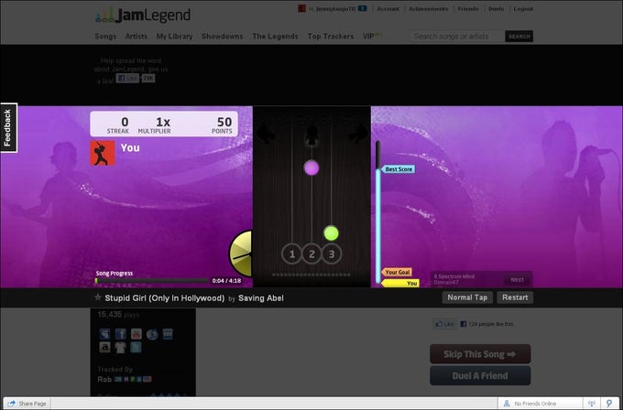623x410 pixels.
Task: Click Share Page in bottom bar
Action: [x=27, y=404]
